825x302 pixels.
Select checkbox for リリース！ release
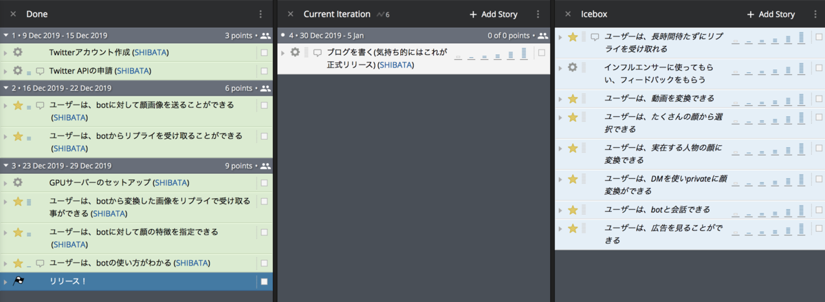click(264, 281)
